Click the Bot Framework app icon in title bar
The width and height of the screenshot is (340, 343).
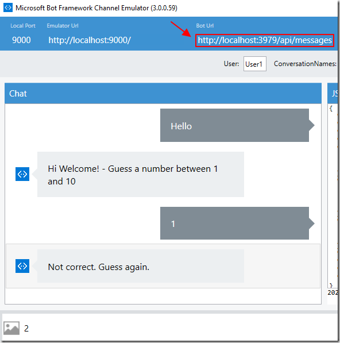point(8,7)
